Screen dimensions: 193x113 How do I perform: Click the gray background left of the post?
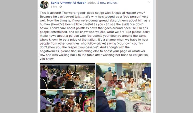[x=19, y=57]
